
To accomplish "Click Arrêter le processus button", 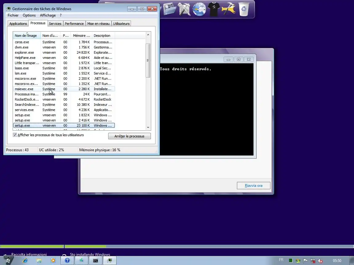I will click(x=129, y=136).
